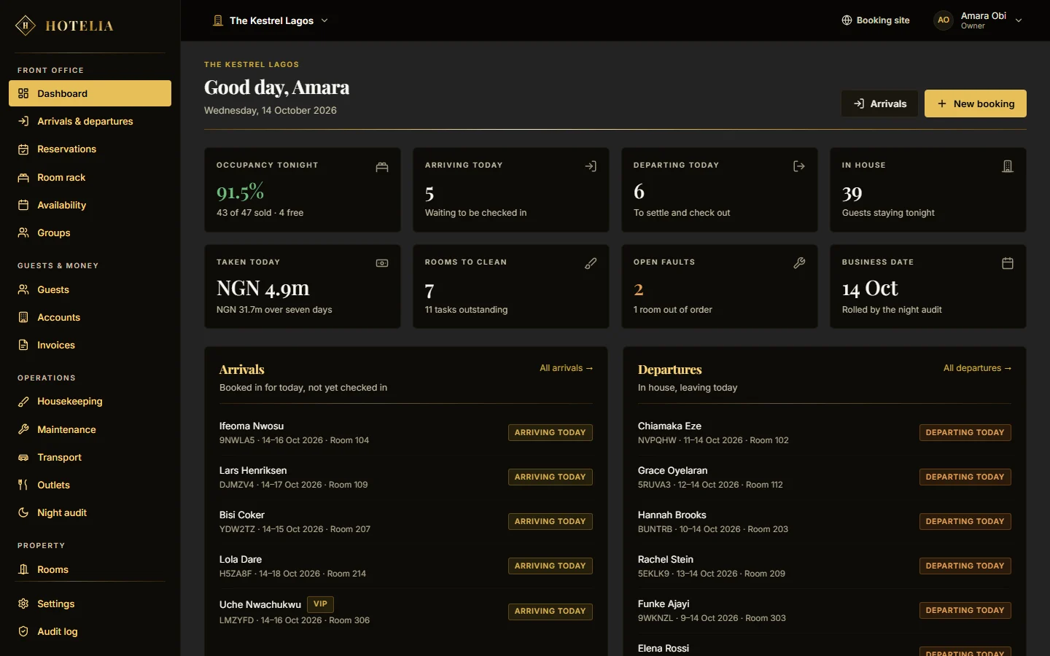Click the calendar icon on Business Date card

pyautogui.click(x=1008, y=263)
